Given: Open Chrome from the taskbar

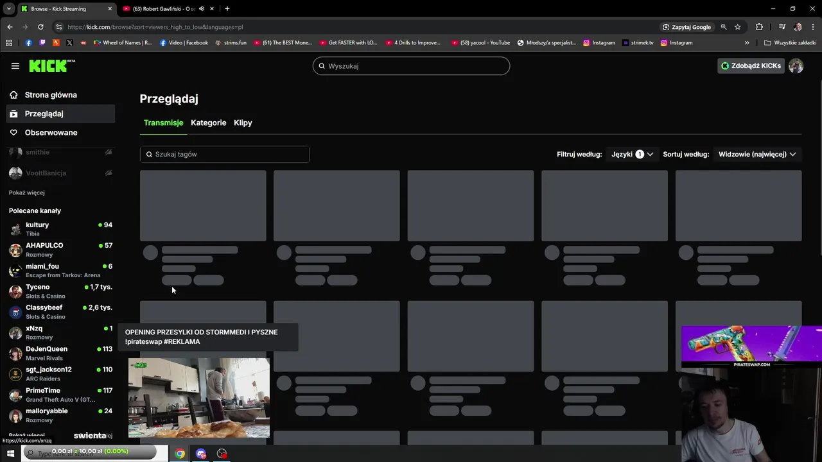Looking at the screenshot, I should tap(180, 454).
